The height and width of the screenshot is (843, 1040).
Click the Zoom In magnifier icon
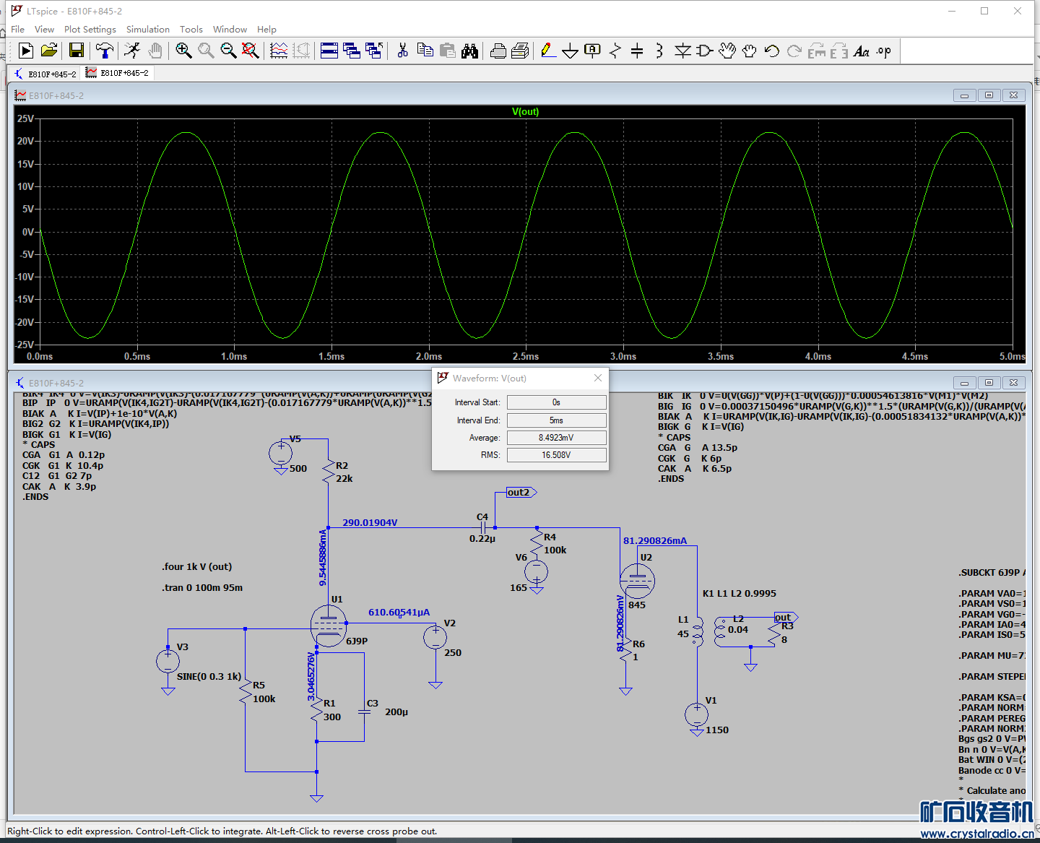(x=183, y=51)
